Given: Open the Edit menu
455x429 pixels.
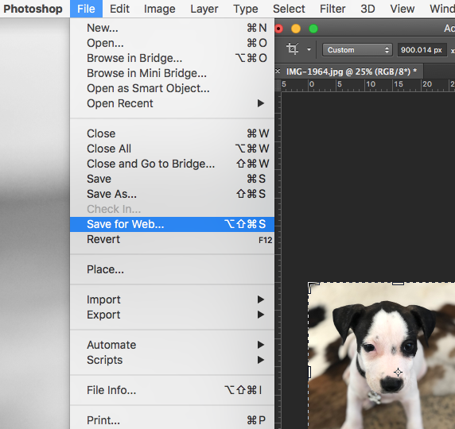Looking at the screenshot, I should tap(119, 9).
